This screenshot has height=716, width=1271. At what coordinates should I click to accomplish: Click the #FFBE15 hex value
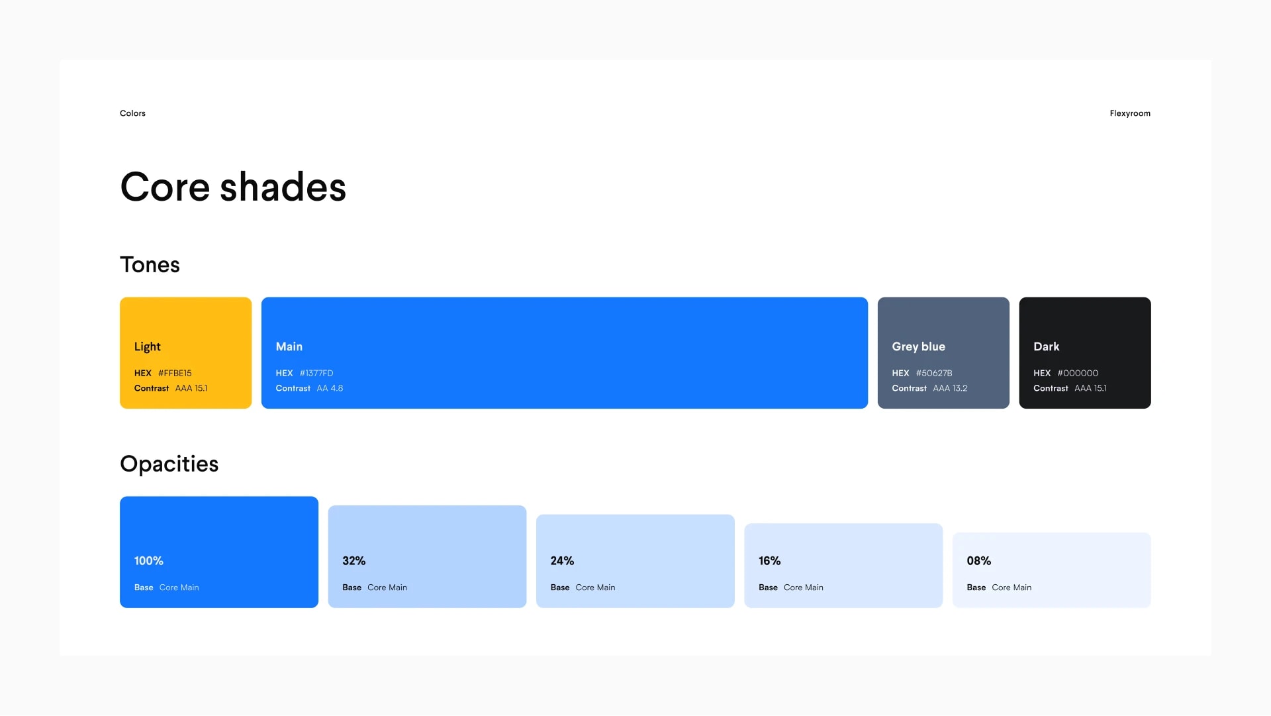[175, 374]
